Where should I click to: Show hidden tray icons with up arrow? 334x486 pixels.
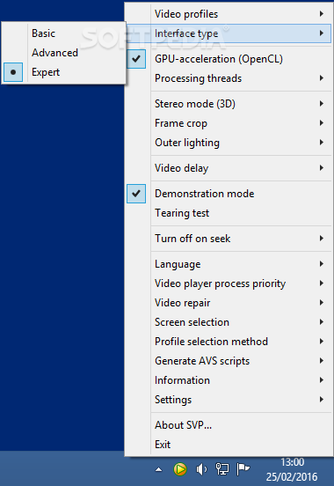(x=158, y=469)
